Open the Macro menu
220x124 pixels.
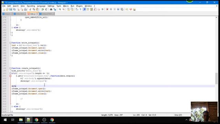[x=66, y=6]
